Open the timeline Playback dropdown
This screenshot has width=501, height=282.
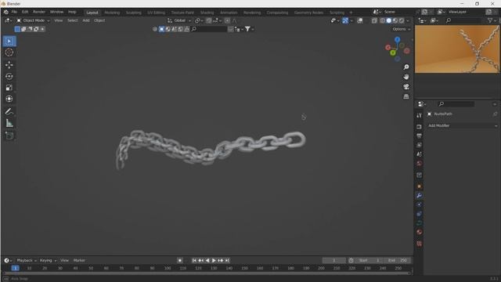tap(27, 261)
